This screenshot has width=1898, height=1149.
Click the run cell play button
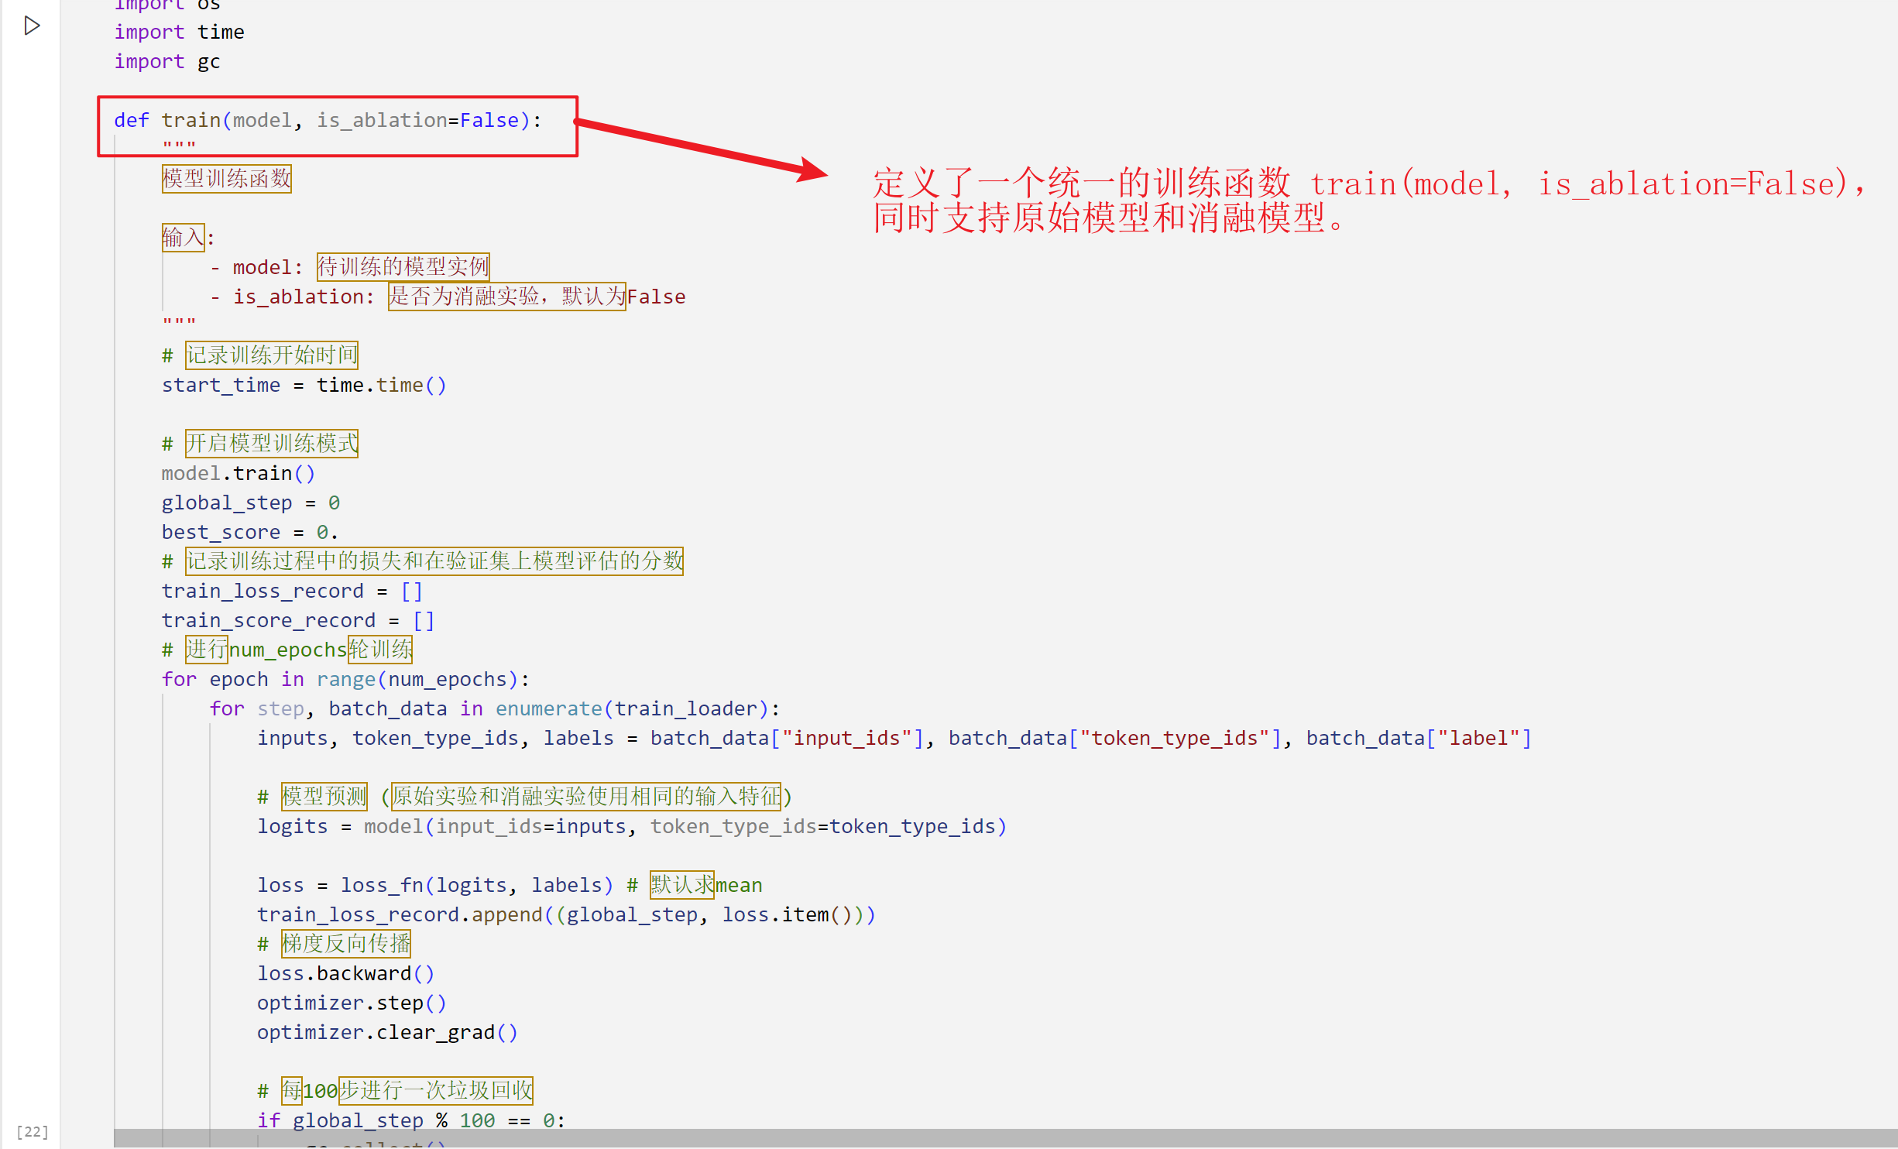click(32, 26)
